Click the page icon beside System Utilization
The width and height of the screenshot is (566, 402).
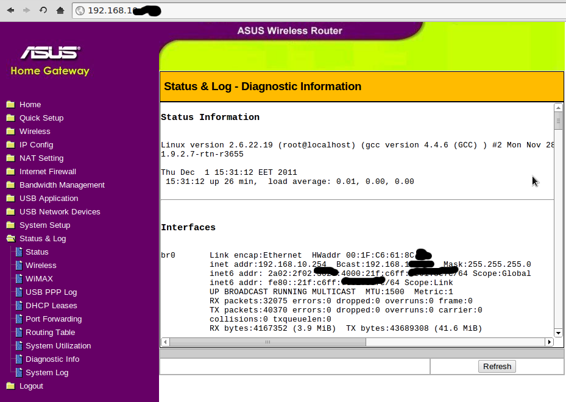coord(19,346)
